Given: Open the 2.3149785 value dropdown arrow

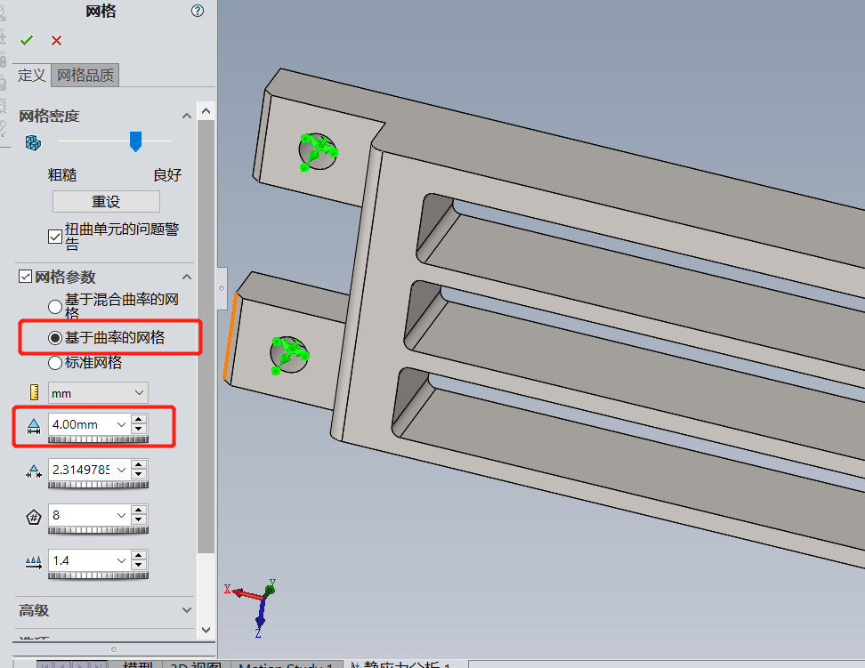Looking at the screenshot, I should [x=121, y=470].
